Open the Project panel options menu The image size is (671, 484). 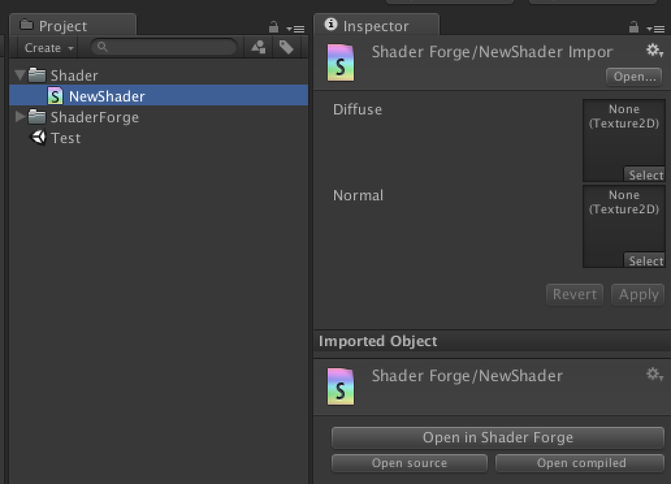pos(296,29)
